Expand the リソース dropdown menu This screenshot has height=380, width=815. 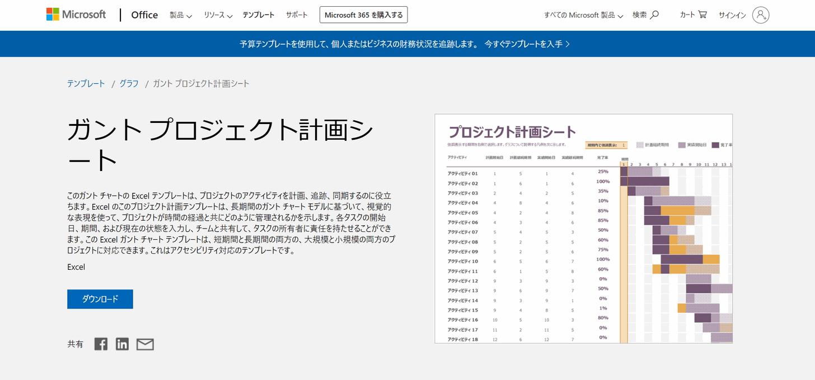coord(218,15)
